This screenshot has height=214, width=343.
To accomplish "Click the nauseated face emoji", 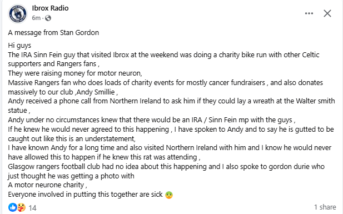I will click(169, 195).
